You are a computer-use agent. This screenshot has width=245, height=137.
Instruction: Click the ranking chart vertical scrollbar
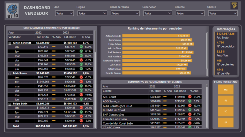click(207, 50)
